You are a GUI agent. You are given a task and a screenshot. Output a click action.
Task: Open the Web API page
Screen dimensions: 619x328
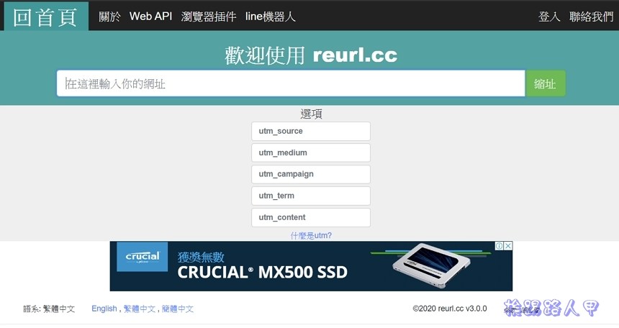pyautogui.click(x=151, y=16)
